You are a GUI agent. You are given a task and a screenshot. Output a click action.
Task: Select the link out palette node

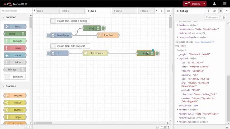coord(15,70)
